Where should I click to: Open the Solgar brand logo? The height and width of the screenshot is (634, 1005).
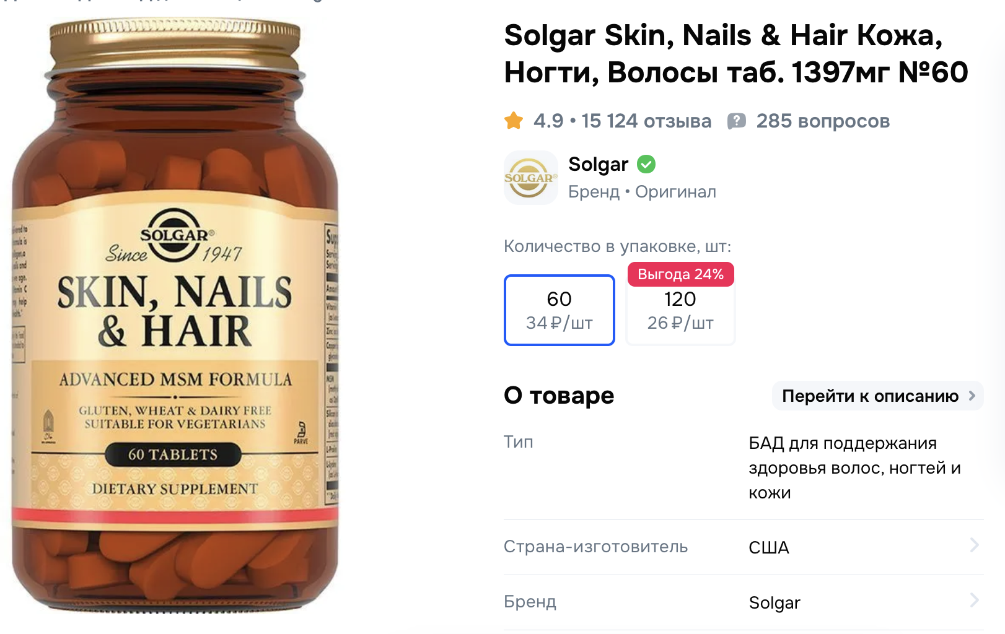530,178
